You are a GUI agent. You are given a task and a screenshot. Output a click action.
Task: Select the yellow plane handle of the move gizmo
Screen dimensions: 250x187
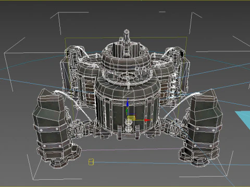coord(131,118)
